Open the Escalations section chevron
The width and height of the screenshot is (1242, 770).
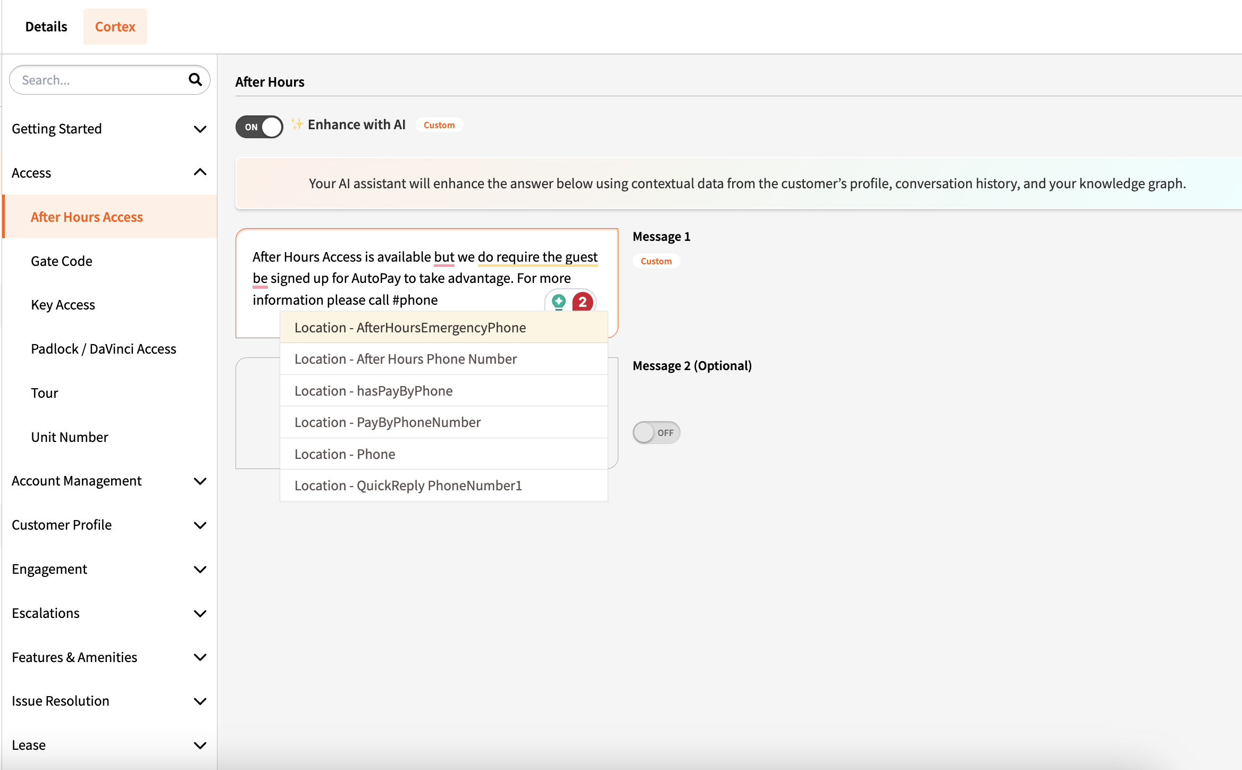200,613
